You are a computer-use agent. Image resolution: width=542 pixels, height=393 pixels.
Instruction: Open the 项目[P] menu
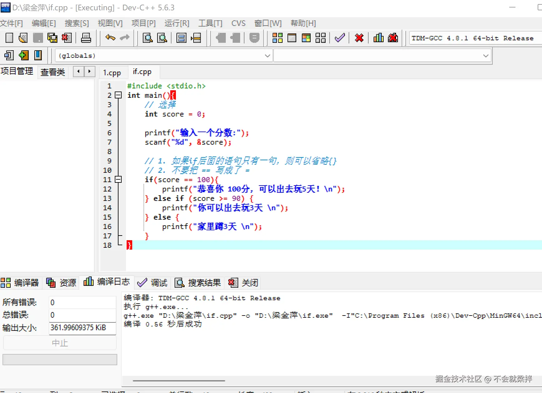pyautogui.click(x=143, y=23)
